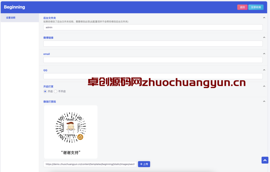Focus the email input field

tap(153, 60)
